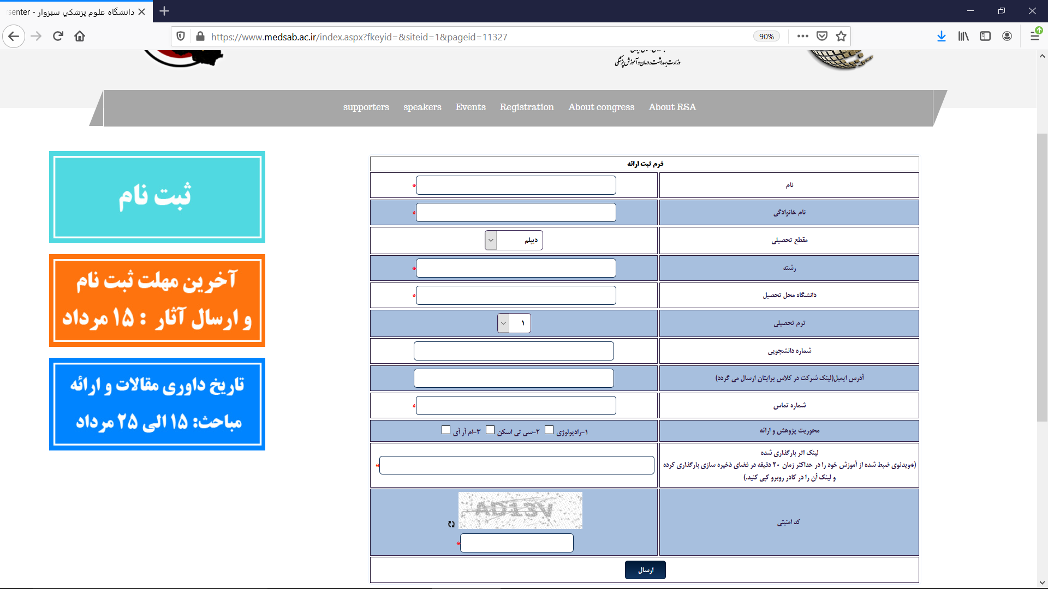1048x589 pixels.
Task: Open the study term number dropdown
Action: coord(514,323)
